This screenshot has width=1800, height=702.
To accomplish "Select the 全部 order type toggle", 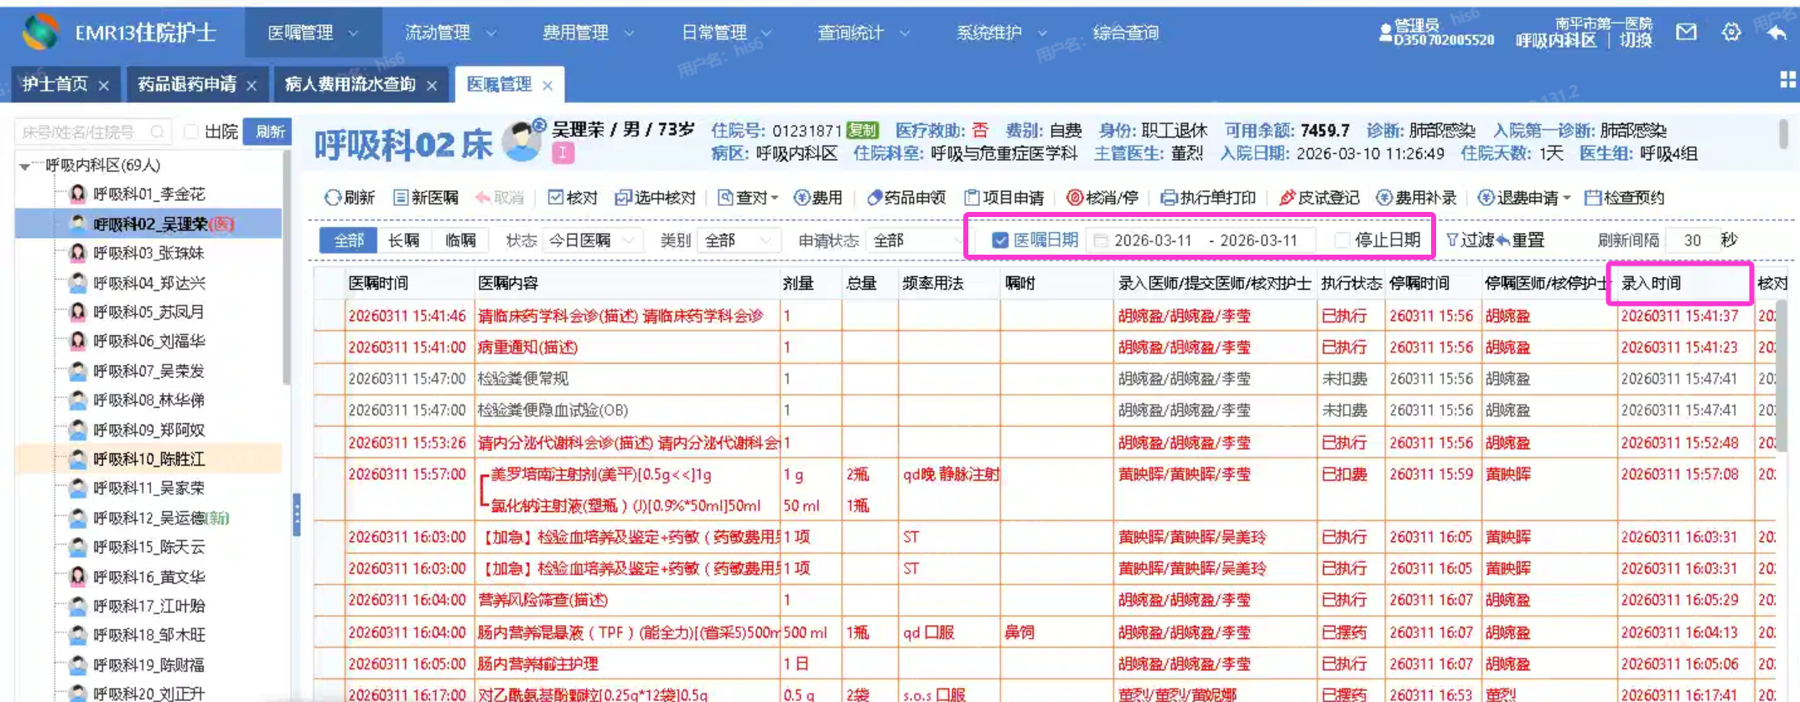I will pyautogui.click(x=349, y=240).
